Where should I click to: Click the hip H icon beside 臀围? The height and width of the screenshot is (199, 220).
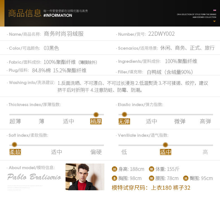click(186, 178)
